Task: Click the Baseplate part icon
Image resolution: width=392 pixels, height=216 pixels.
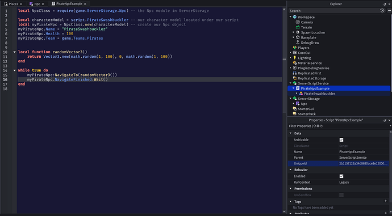Action: point(298,37)
